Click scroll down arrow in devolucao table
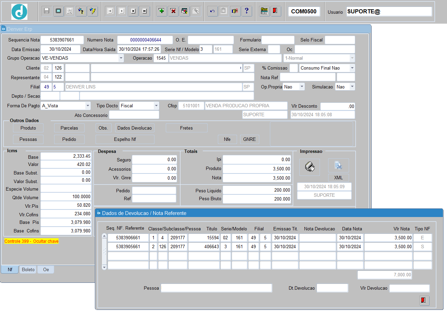Screen dimensions: 447x313 click(x=104, y=267)
